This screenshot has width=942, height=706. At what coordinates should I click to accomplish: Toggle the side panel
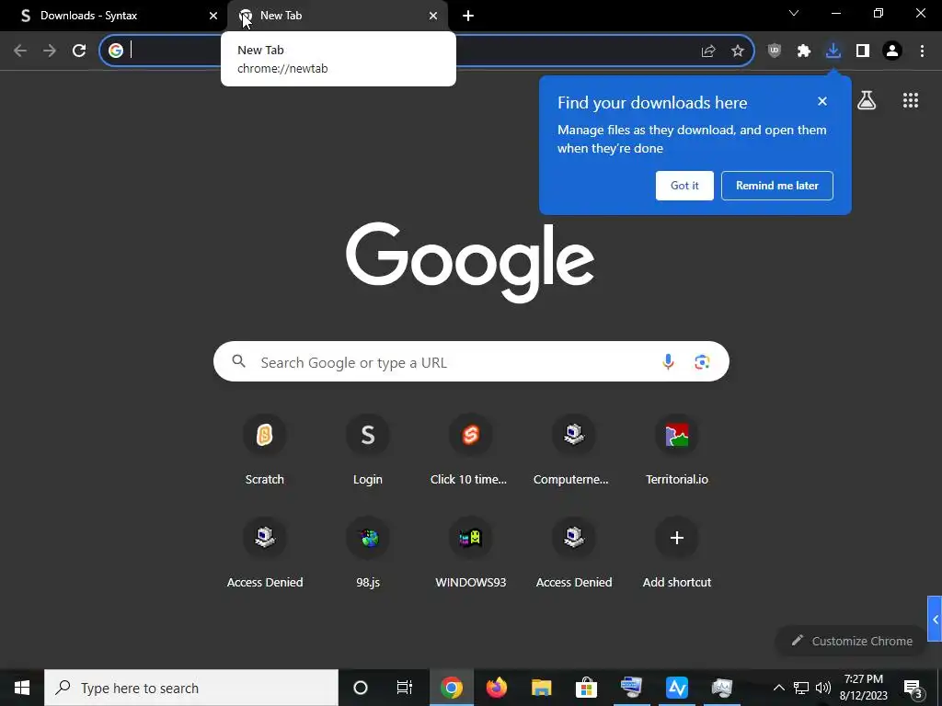[863, 51]
